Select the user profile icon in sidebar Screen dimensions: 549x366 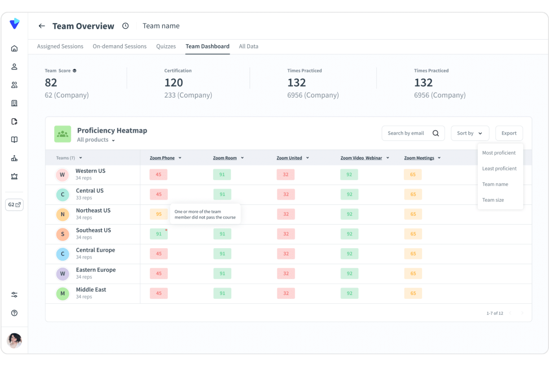(x=14, y=66)
